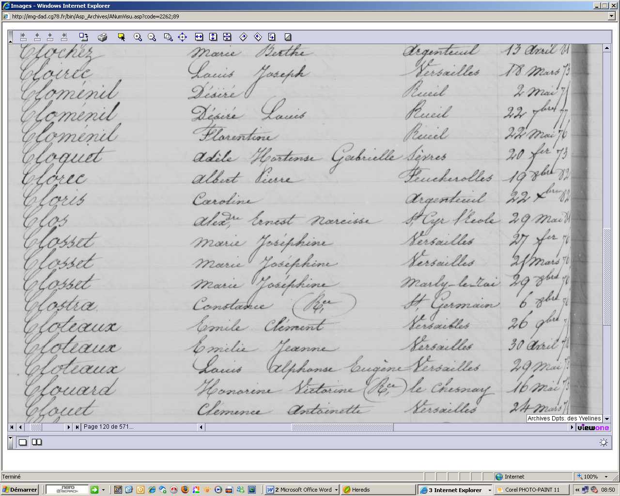This screenshot has height=496, width=620.
Task: Select the zoom out magnifier tool
Action: 152,37
